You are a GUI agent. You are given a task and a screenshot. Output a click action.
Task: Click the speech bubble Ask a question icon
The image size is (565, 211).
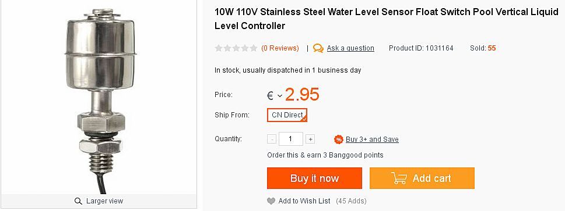[x=318, y=48]
